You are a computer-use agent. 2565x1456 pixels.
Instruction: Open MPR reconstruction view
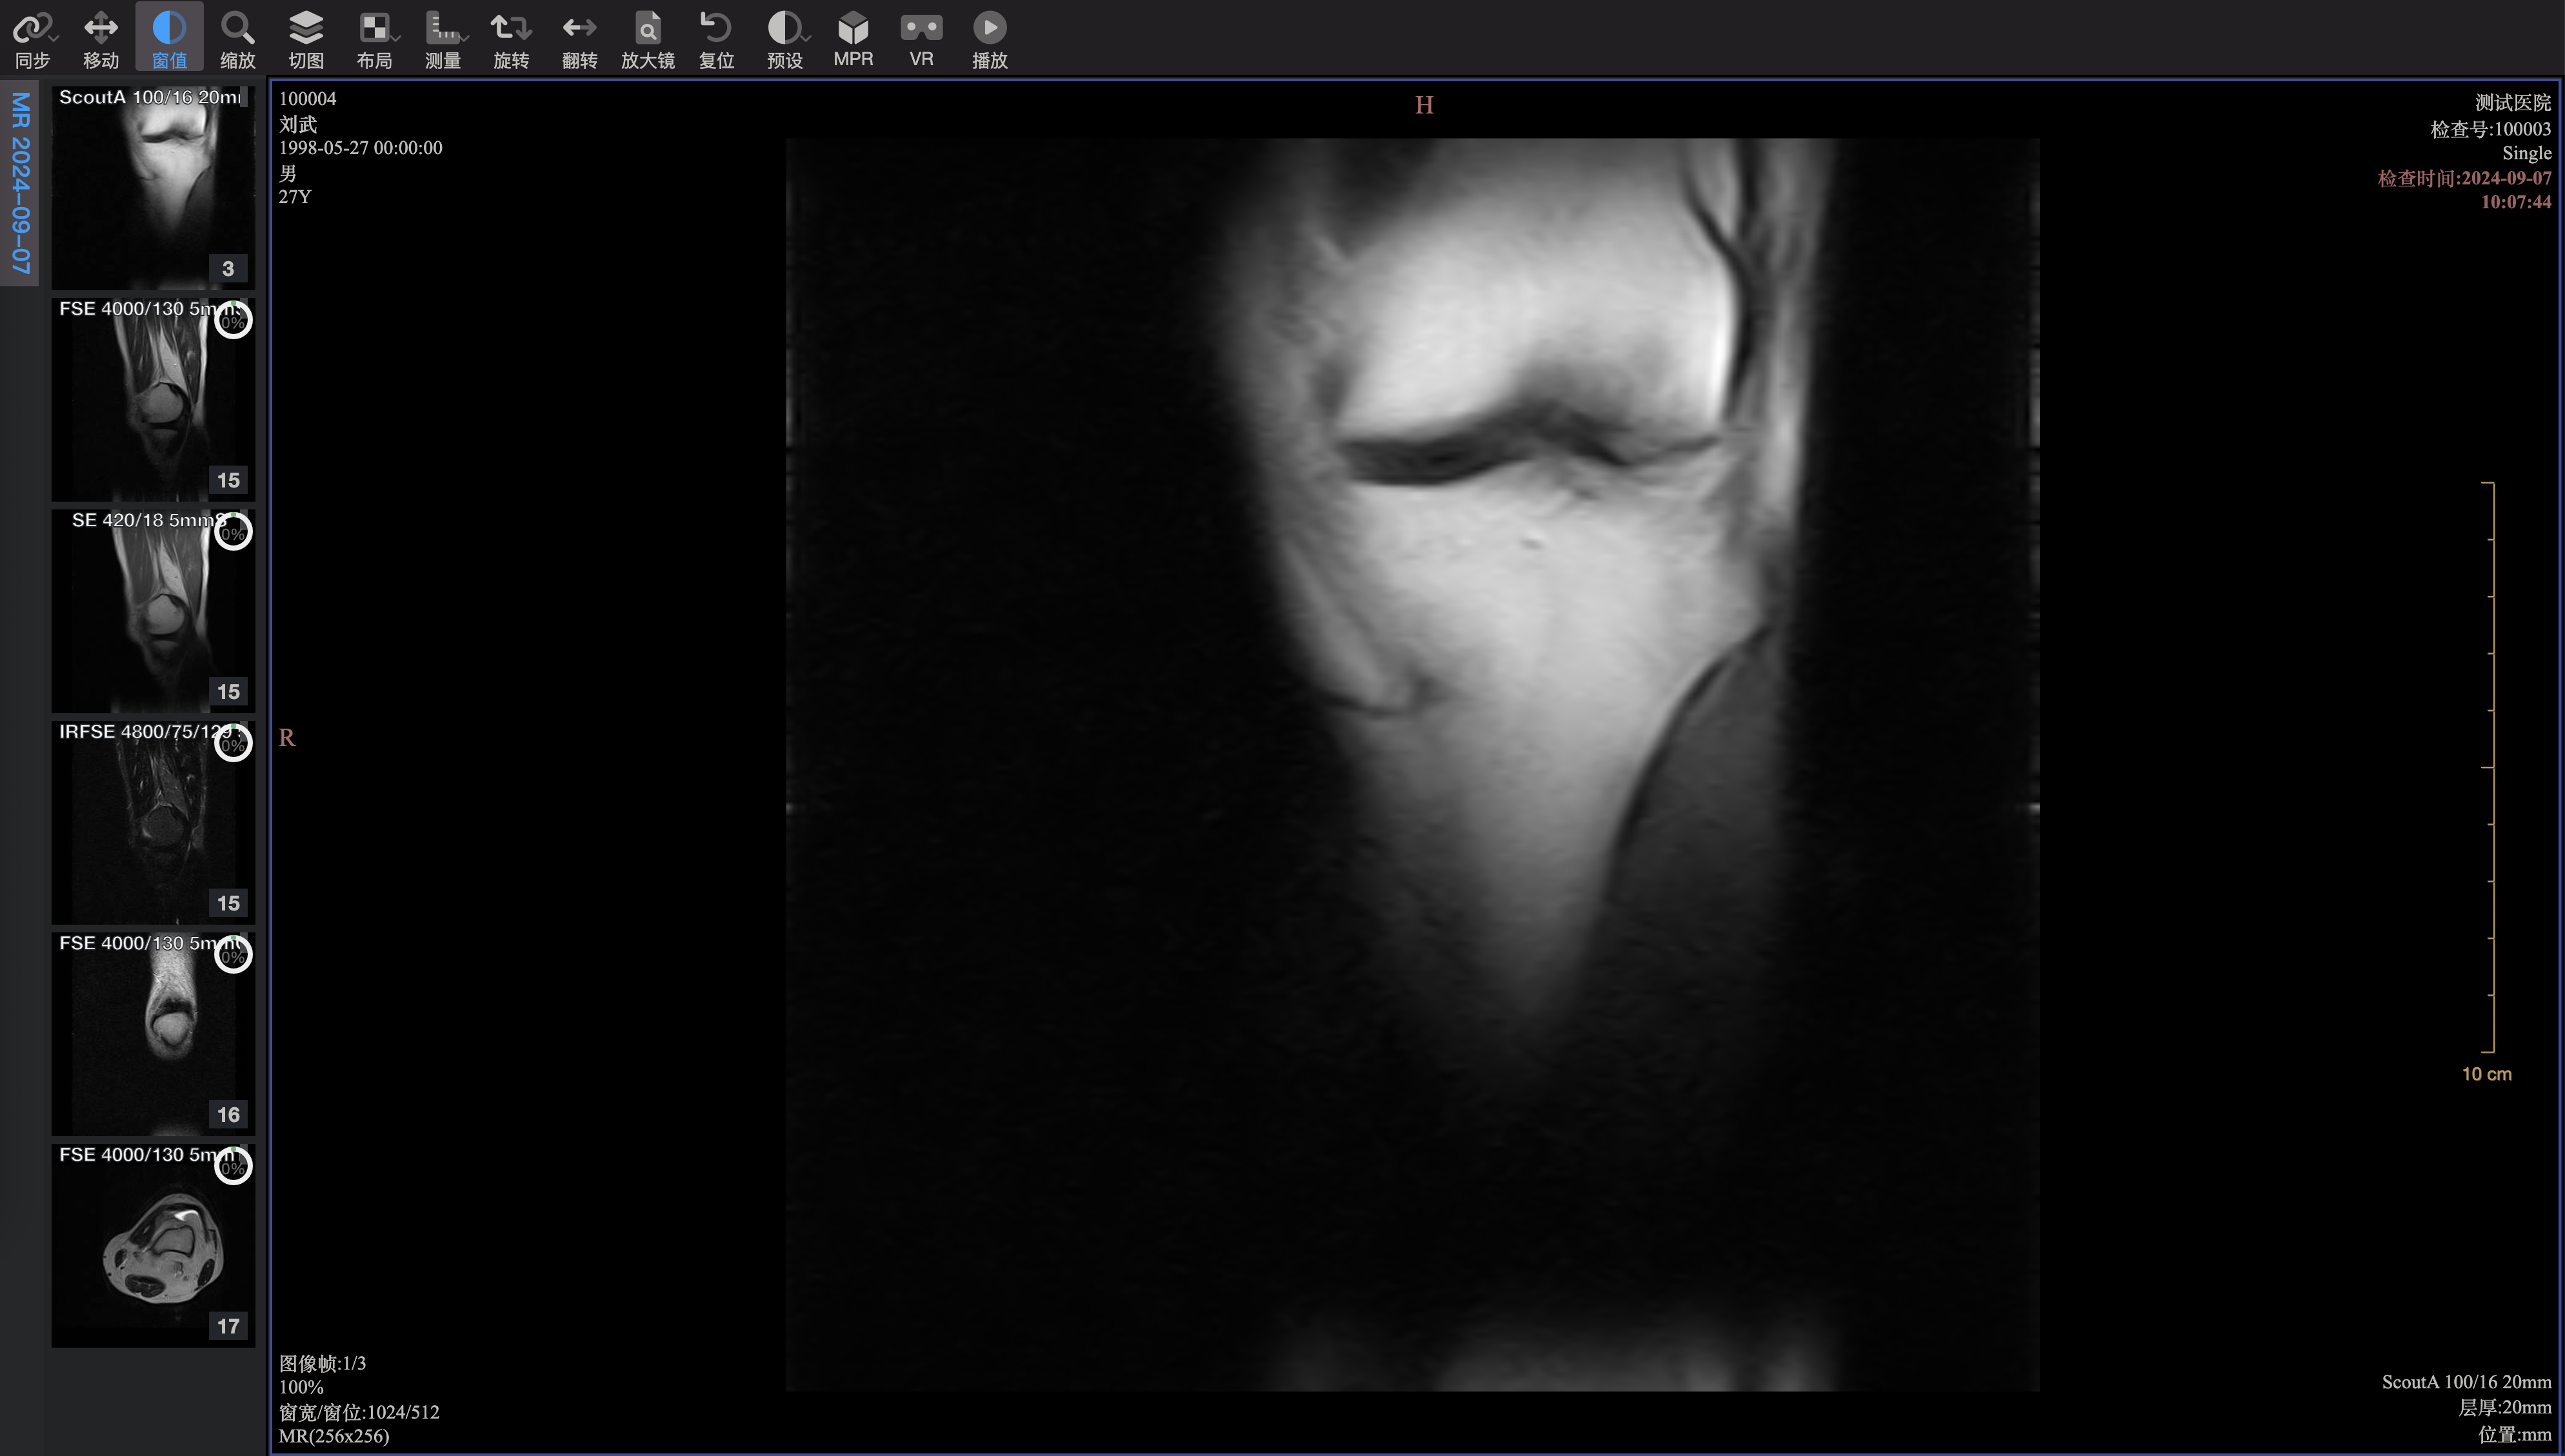point(853,38)
